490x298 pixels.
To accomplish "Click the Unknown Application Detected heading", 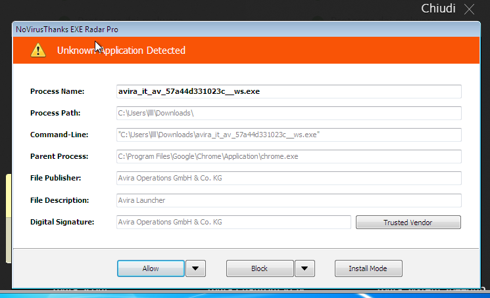I will tap(121, 51).
